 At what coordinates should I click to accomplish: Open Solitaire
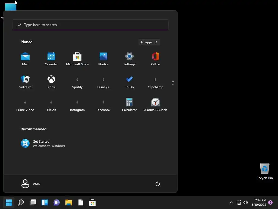(x=25, y=82)
